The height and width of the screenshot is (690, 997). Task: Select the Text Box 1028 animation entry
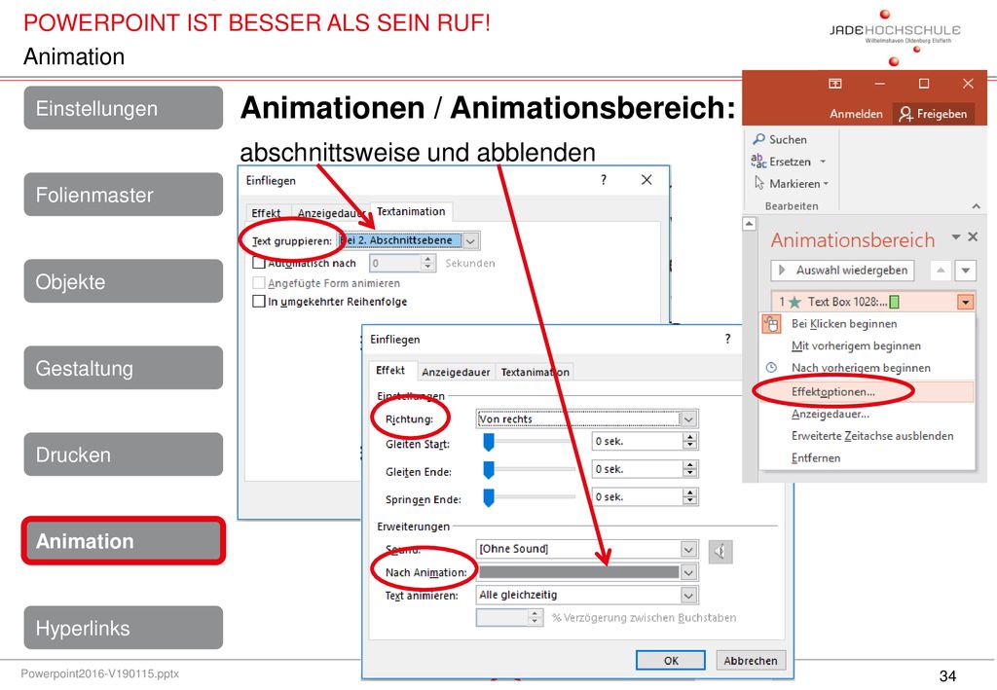pyautogui.click(x=872, y=302)
